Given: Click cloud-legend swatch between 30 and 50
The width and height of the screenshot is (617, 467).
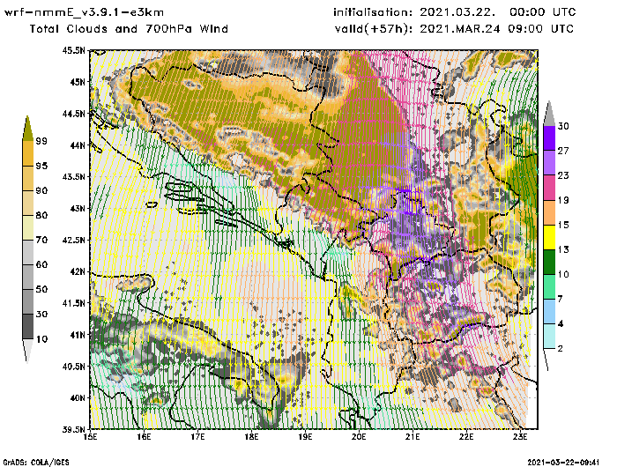Looking at the screenshot, I should (x=27, y=301).
